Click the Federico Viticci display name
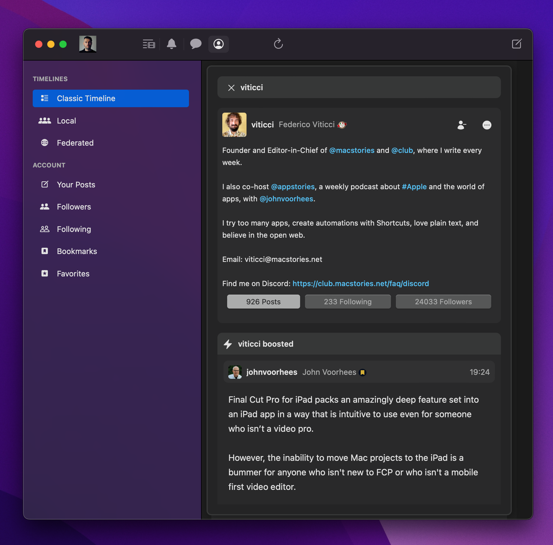 click(306, 125)
